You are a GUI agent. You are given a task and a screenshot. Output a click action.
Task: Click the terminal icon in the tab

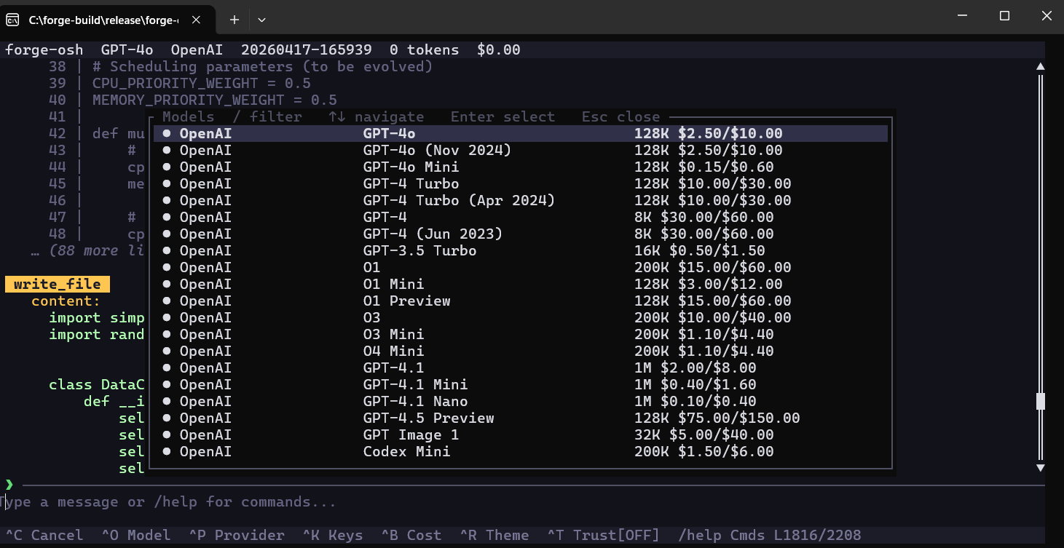tap(12, 20)
